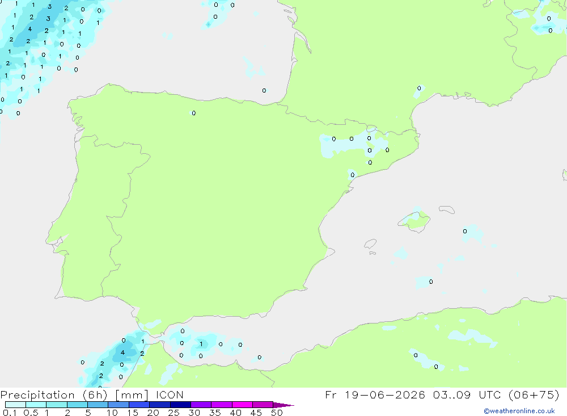Pick the 35–40 mm legend color swatch
567x416 pixels.
click(222, 405)
